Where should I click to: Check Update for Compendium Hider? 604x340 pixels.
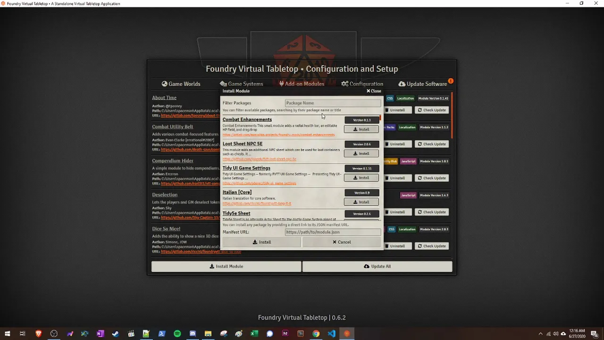(432, 178)
